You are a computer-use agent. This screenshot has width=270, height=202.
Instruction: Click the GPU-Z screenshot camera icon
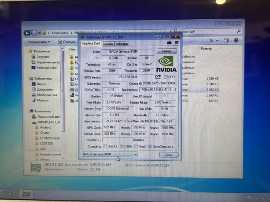(169, 43)
